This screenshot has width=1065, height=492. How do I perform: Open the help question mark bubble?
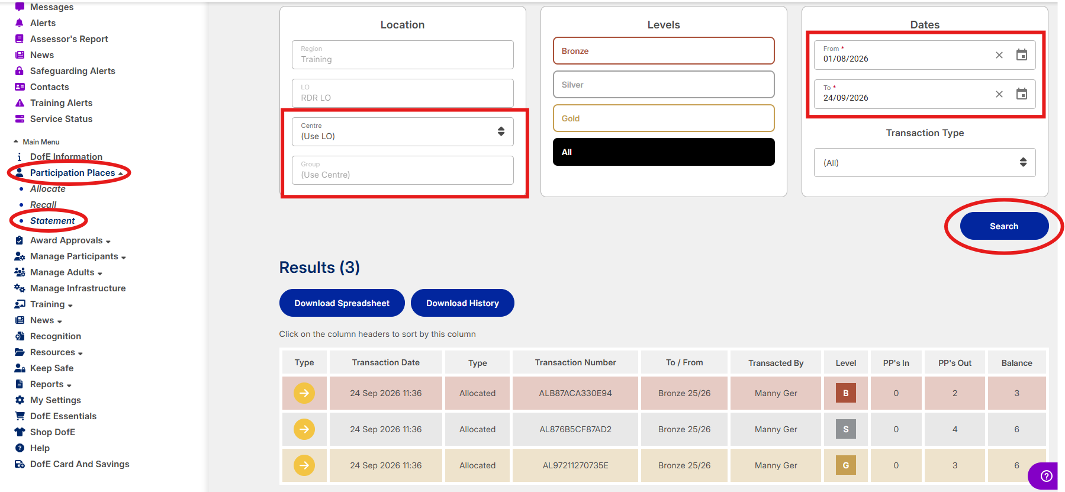pyautogui.click(x=1046, y=476)
